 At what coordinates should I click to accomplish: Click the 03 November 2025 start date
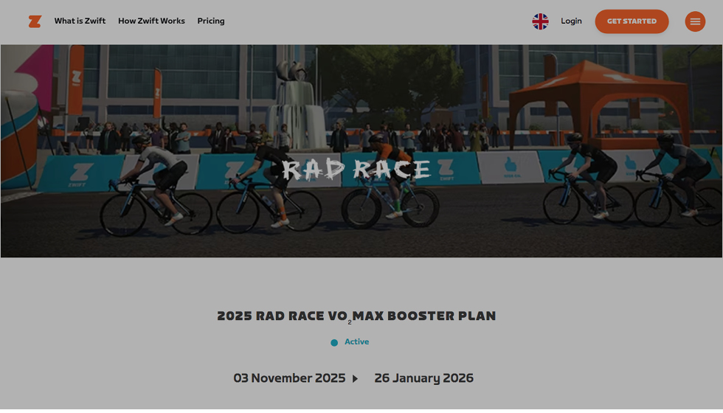tap(289, 378)
